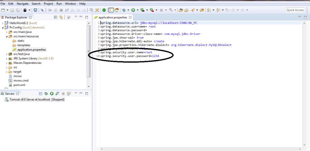Click Publish to the server icon
The width and height of the screenshot is (310, 151).
(69, 94)
